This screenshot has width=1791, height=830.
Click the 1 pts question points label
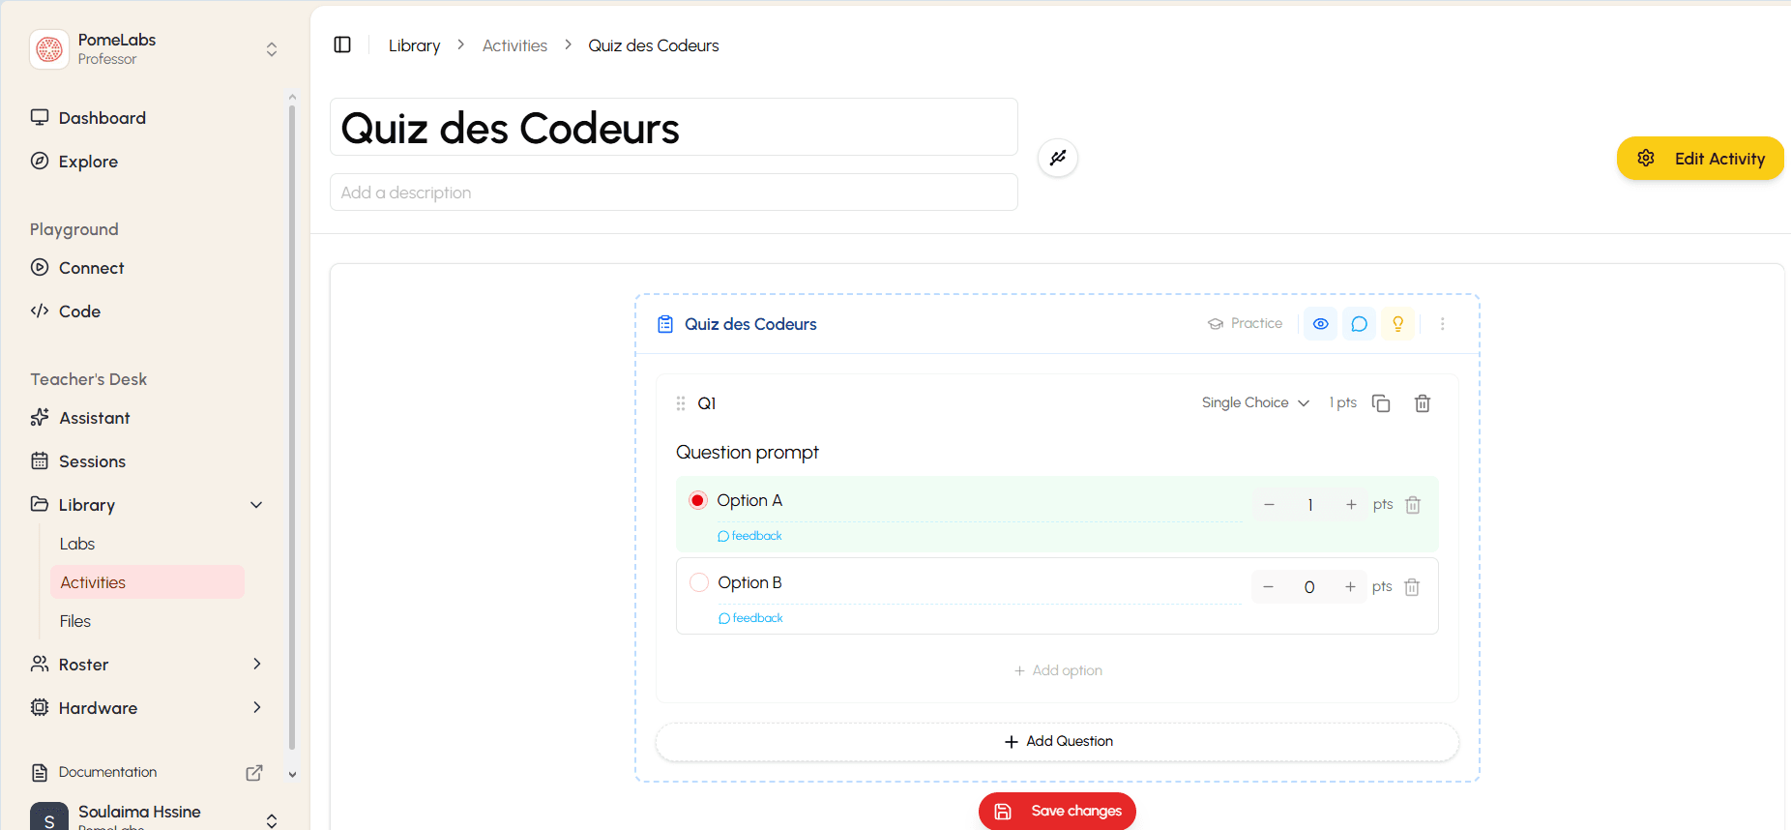click(x=1342, y=402)
